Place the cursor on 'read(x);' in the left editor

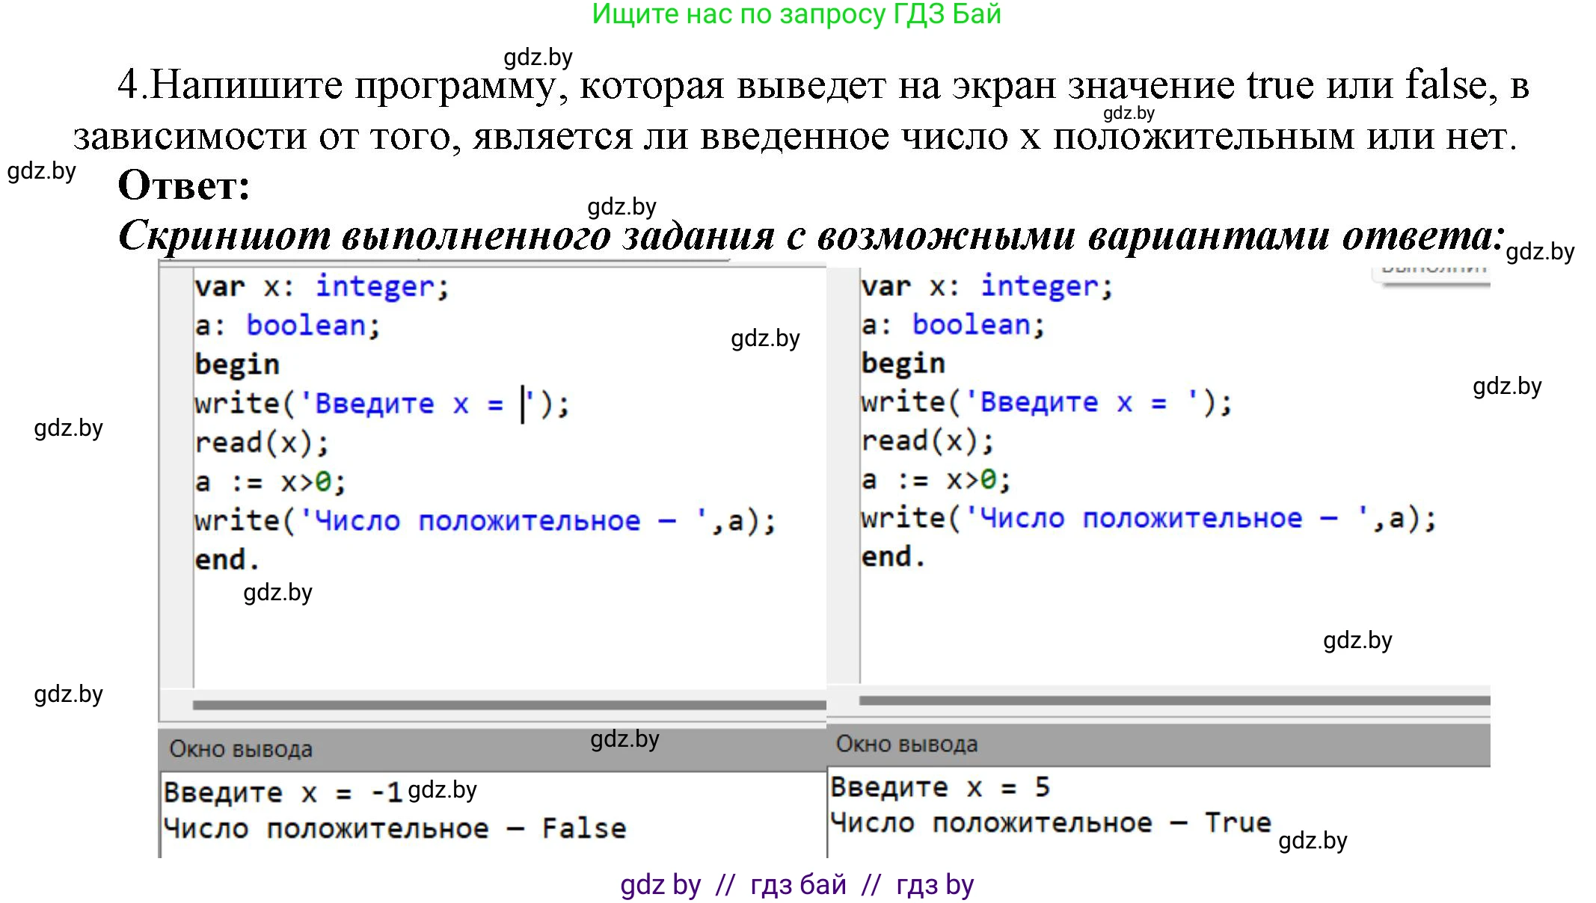coord(262,443)
